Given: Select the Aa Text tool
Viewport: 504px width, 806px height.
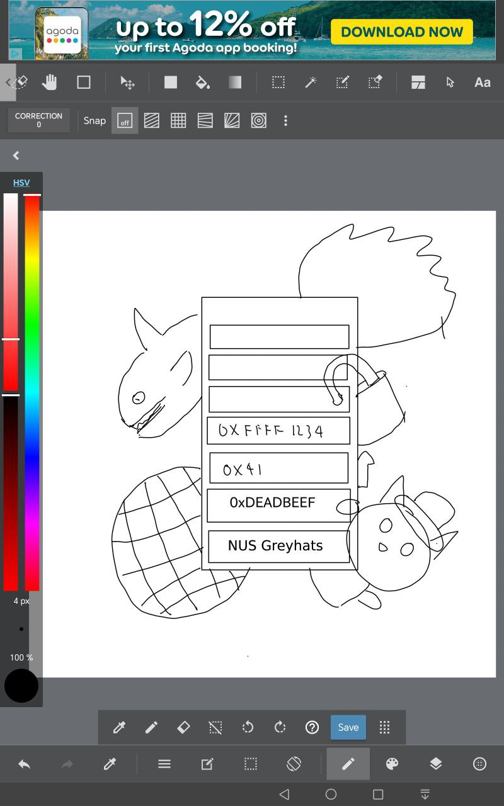Looking at the screenshot, I should [x=483, y=82].
